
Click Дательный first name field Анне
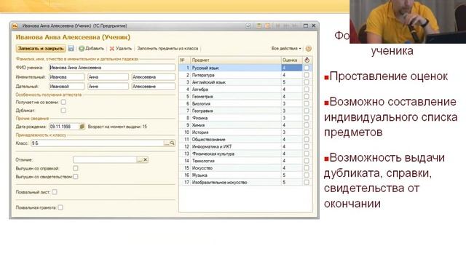(108, 87)
